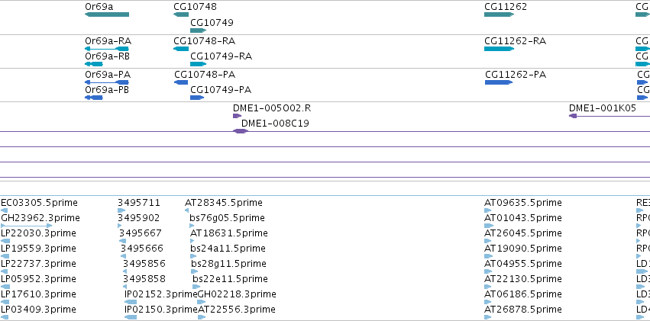Image resolution: width=650 pixels, height=321 pixels.
Task: Click the IP02152.3prime EST bar
Action: tap(131, 302)
